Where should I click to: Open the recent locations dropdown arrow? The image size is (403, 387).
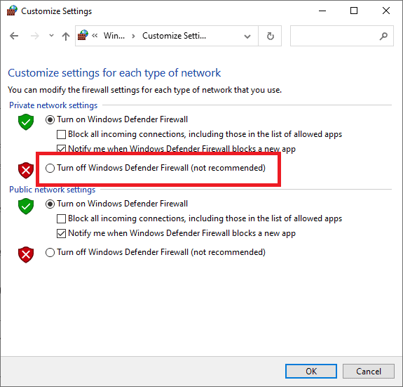pyautogui.click(x=51, y=36)
